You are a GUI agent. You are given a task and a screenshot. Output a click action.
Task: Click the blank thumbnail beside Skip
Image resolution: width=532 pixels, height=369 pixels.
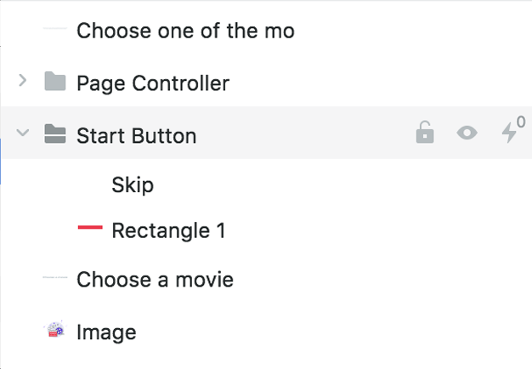90,185
